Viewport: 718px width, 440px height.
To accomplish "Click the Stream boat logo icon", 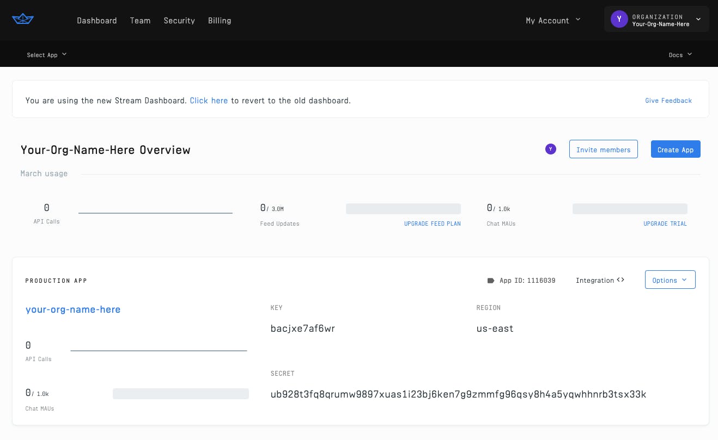I will [23, 19].
